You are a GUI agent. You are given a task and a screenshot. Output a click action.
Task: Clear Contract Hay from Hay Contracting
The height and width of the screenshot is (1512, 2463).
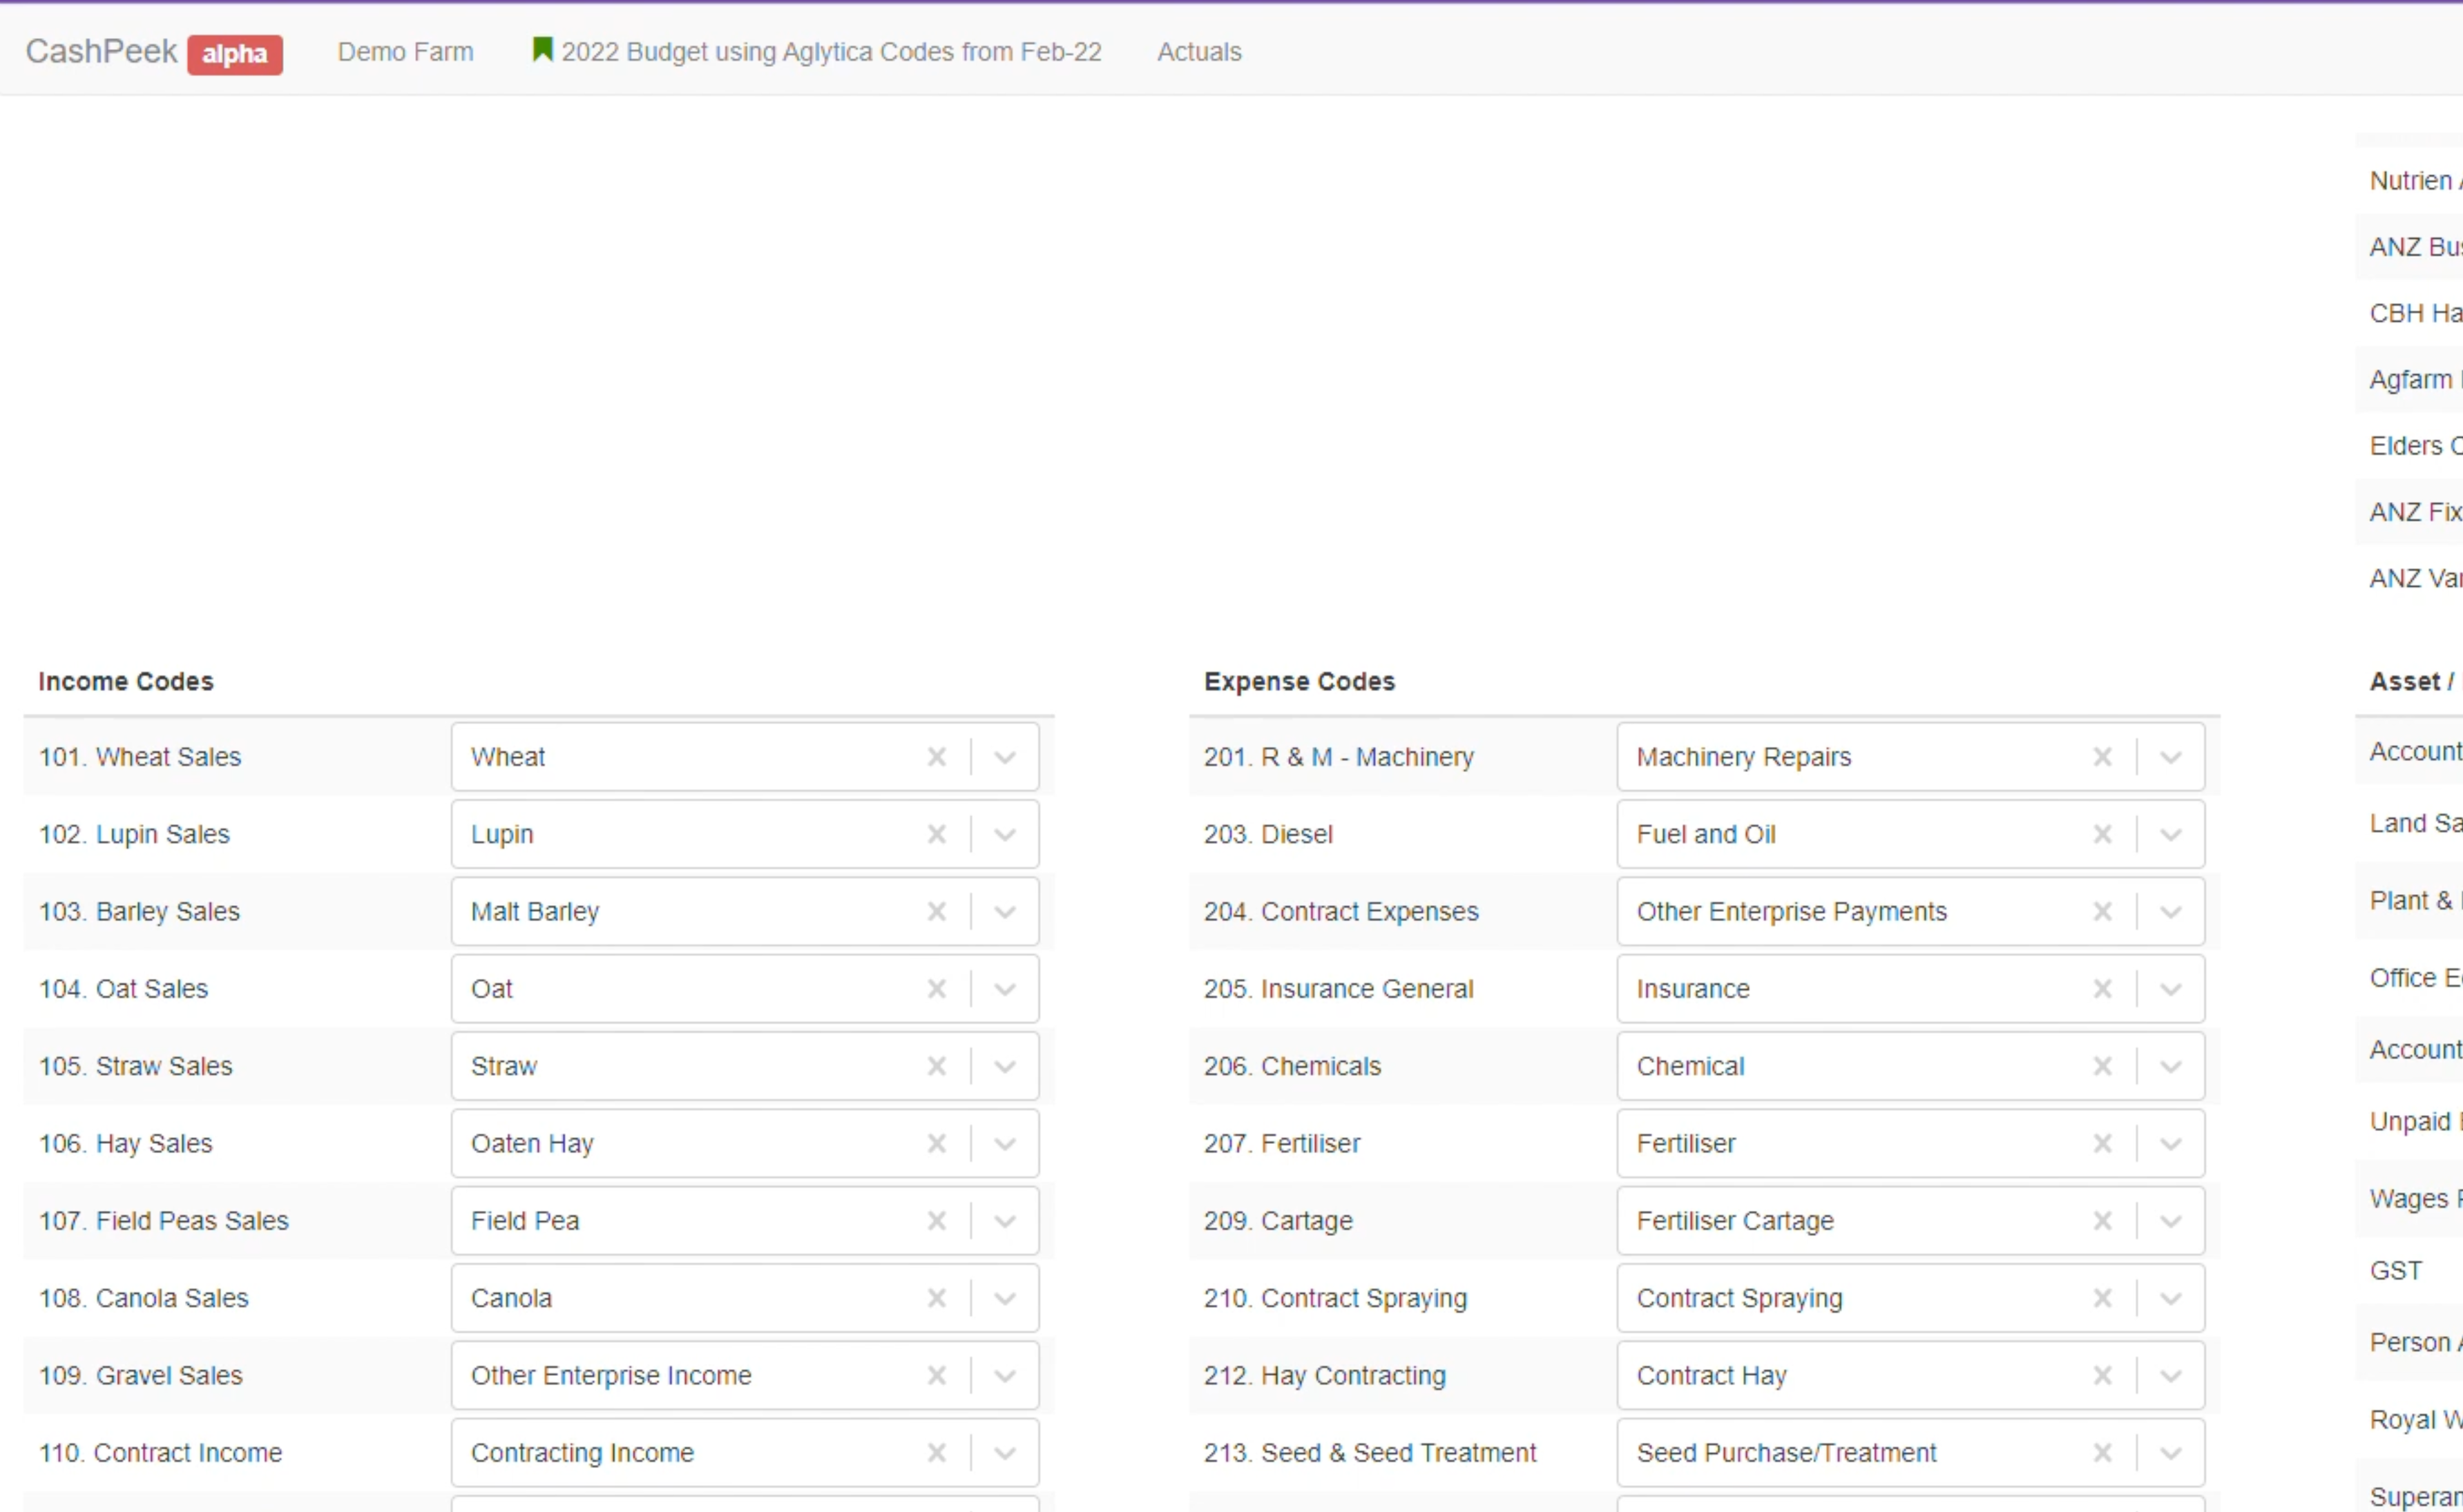pyautogui.click(x=2102, y=1375)
